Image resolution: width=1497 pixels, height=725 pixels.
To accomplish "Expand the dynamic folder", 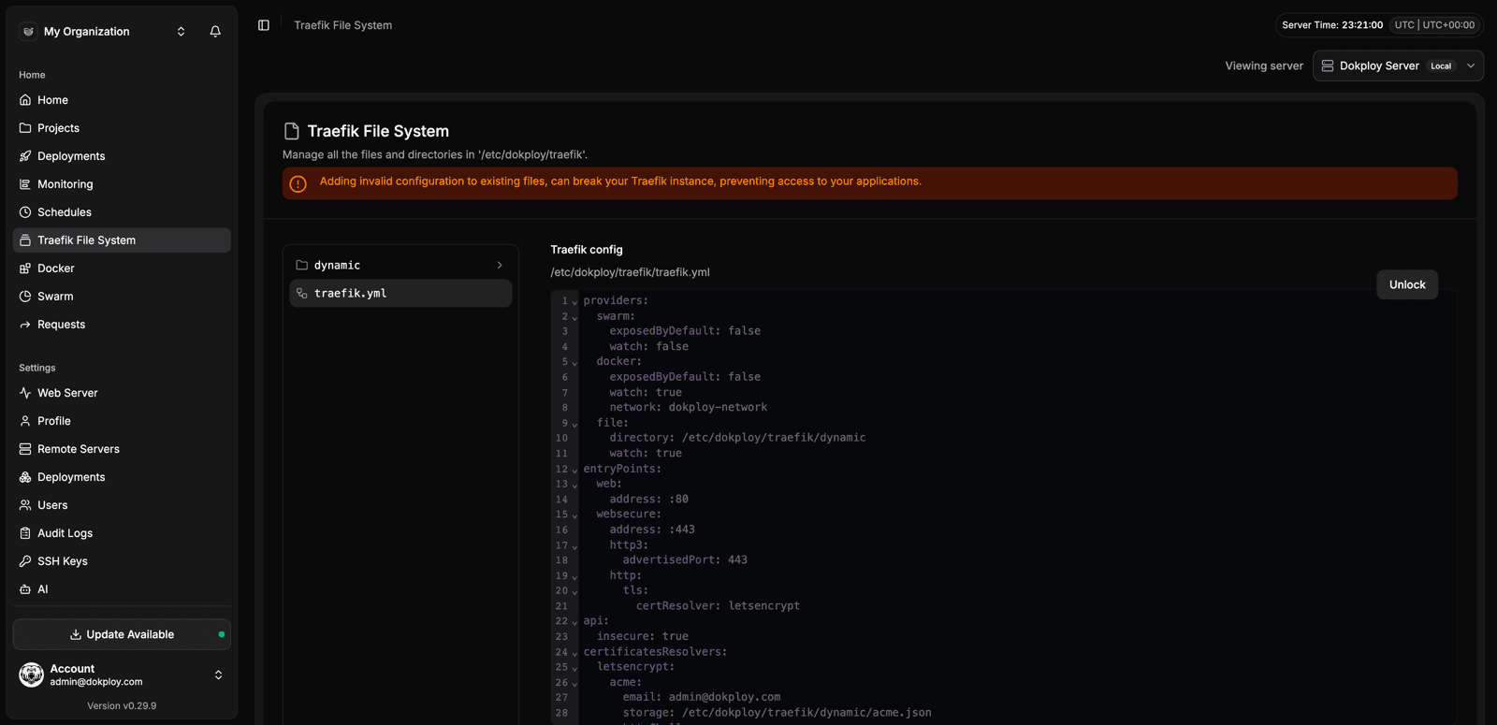I will pos(400,266).
